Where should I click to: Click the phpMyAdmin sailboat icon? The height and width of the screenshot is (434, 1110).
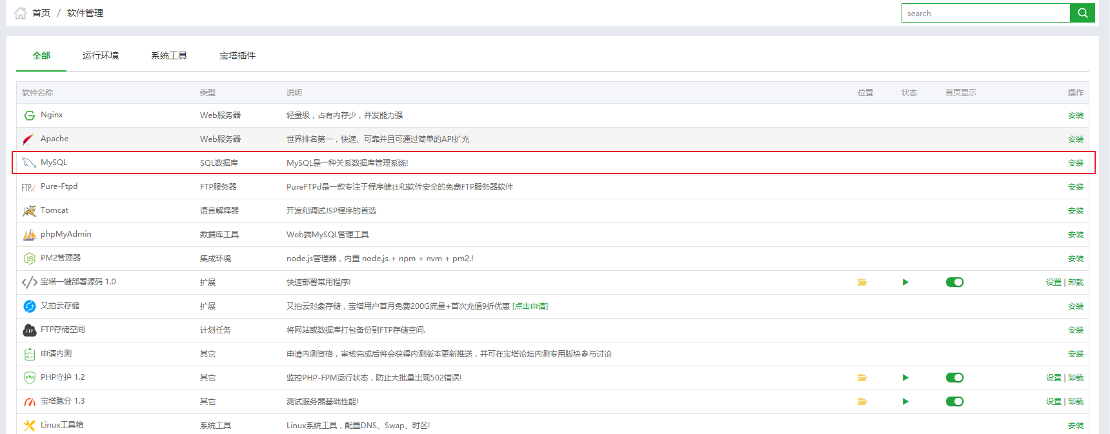pyautogui.click(x=30, y=235)
